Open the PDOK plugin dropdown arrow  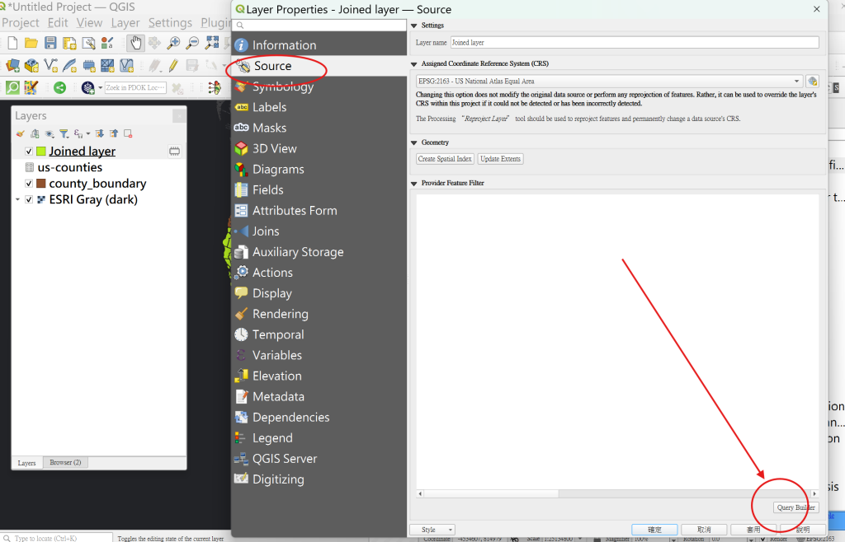click(100, 87)
